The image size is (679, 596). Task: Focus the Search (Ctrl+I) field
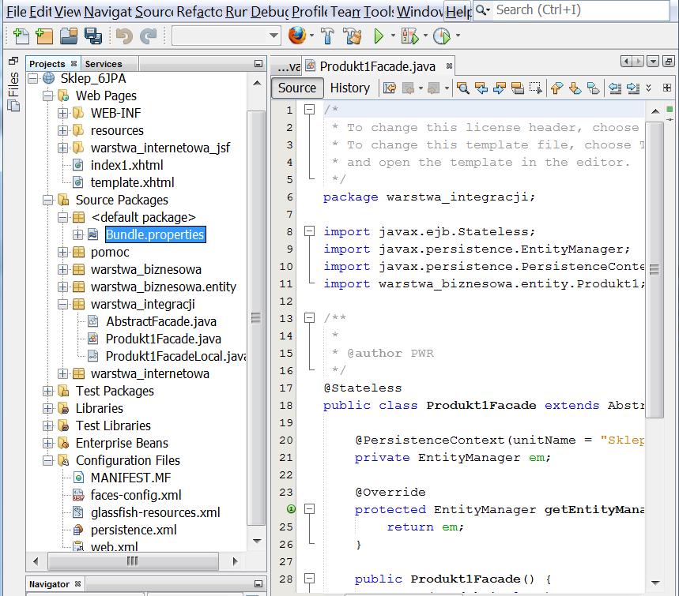click(x=572, y=10)
